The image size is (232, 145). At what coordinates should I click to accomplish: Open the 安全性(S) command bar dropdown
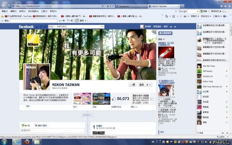206,16
